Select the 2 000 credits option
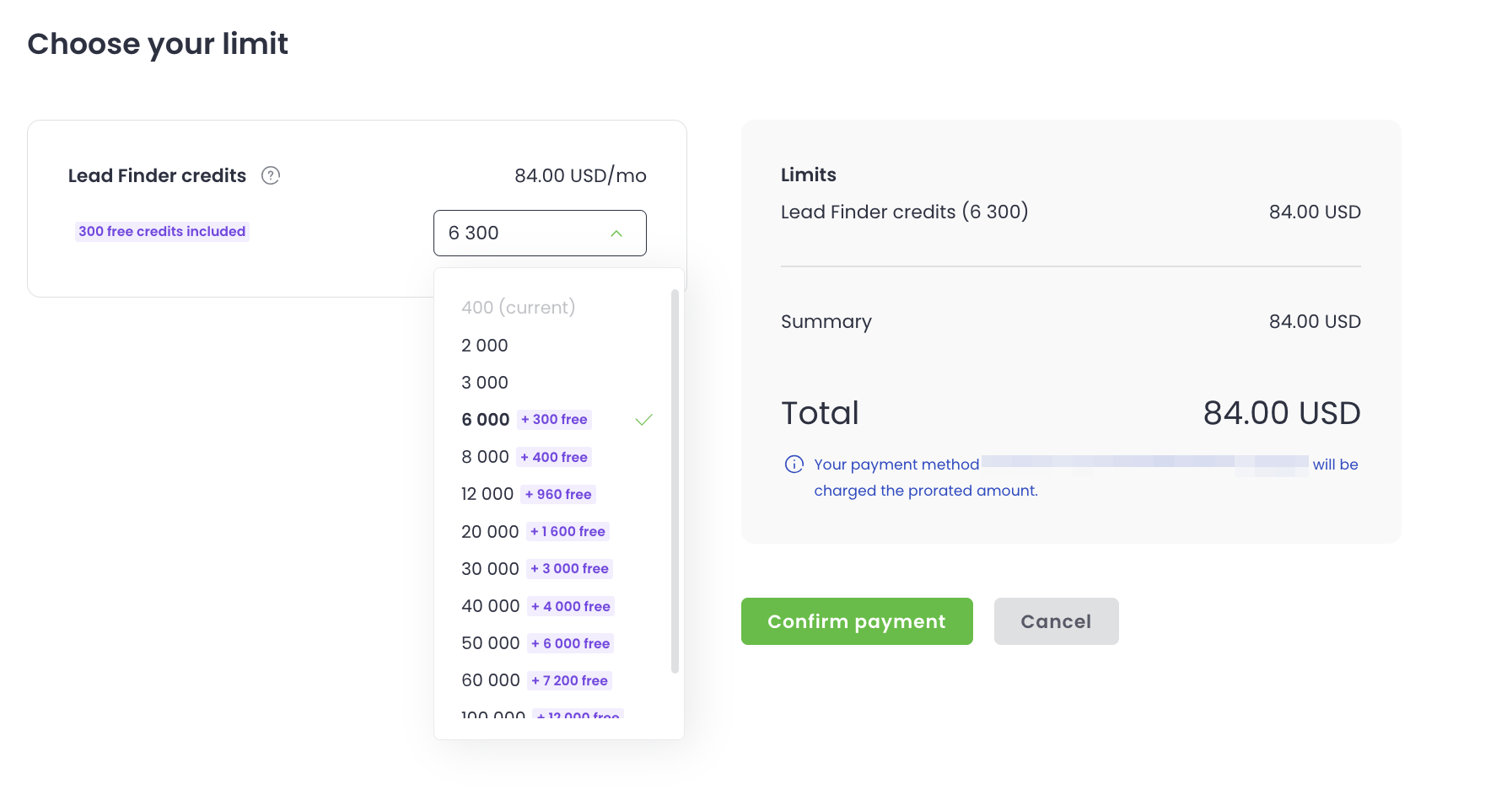 (x=485, y=346)
